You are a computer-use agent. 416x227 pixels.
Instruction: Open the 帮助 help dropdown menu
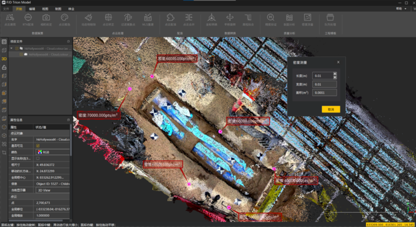pyautogui.click(x=401, y=9)
